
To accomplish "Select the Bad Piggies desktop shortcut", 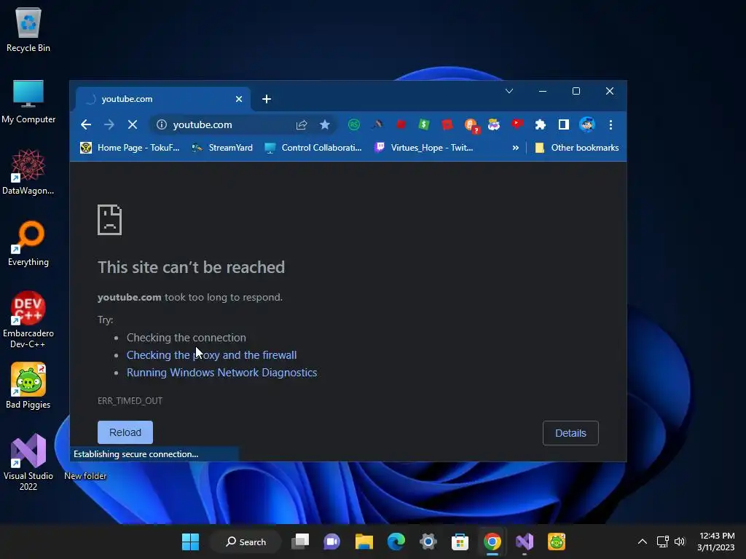I will [x=28, y=386].
